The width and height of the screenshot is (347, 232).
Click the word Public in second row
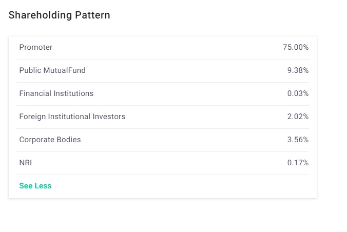click(x=30, y=70)
